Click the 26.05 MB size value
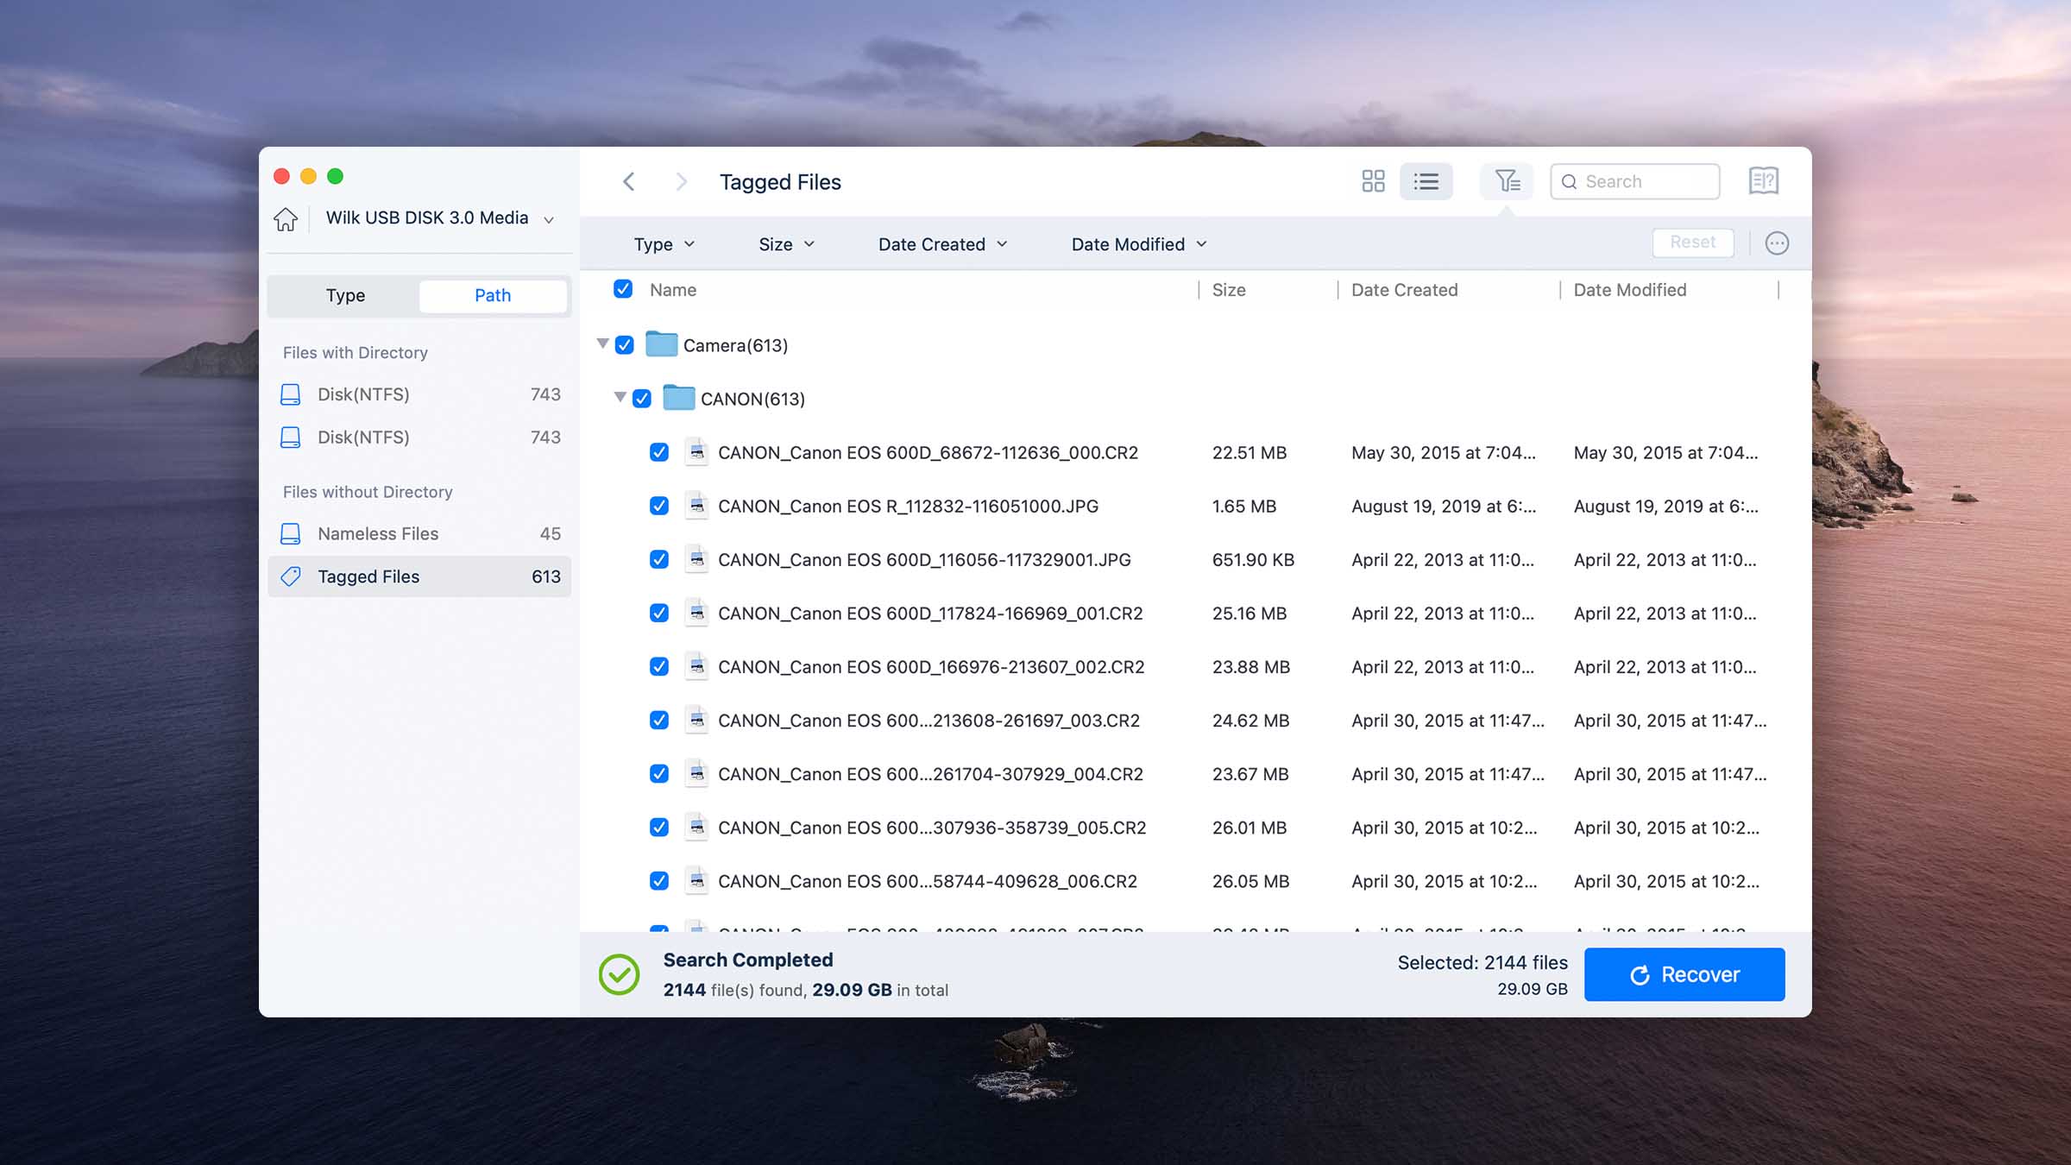2071x1165 pixels. [x=1250, y=881]
